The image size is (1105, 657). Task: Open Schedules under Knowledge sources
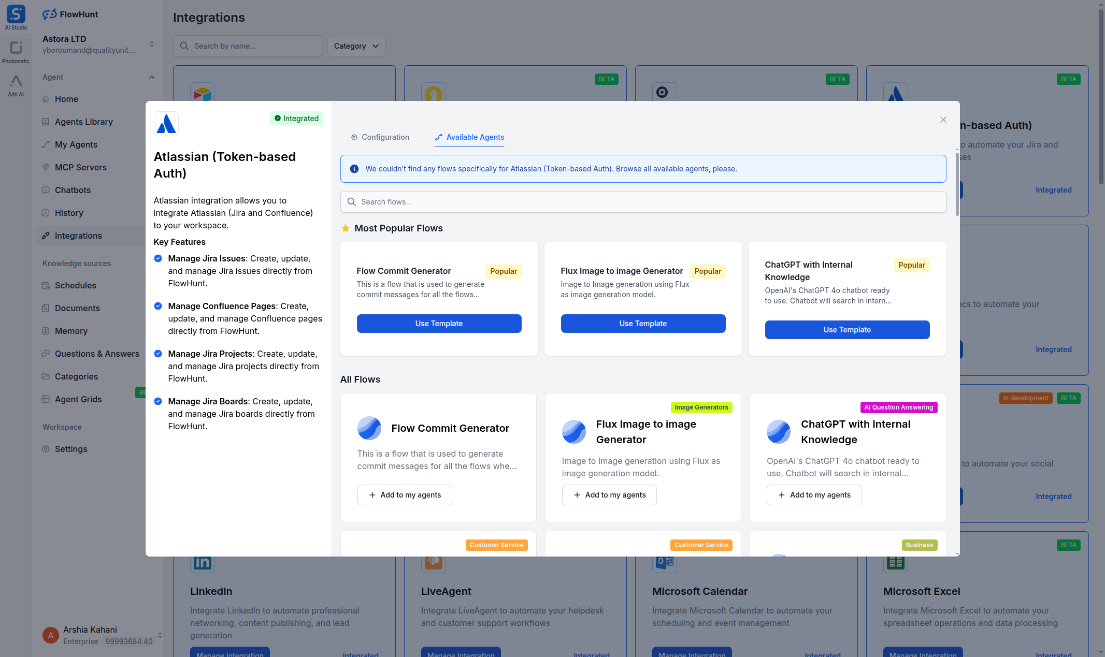pos(76,285)
